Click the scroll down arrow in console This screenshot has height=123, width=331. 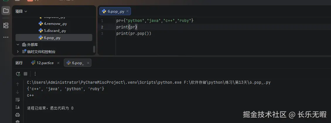(18, 92)
